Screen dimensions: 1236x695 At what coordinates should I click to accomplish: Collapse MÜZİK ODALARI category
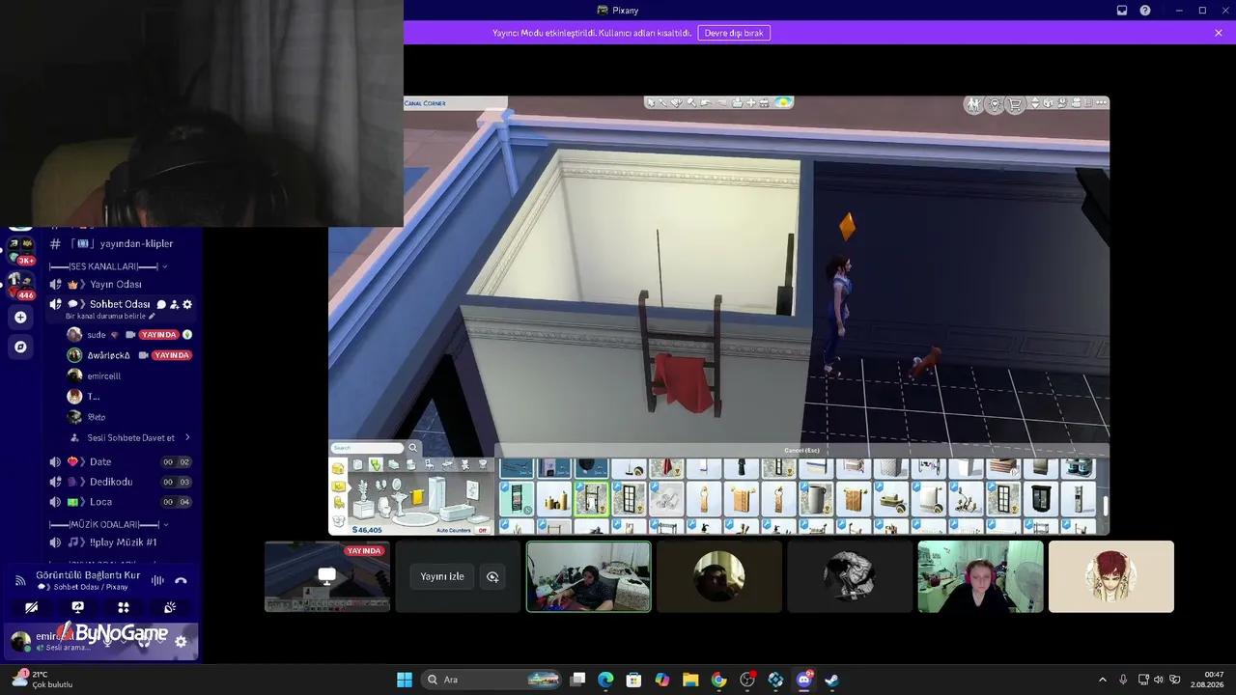pyautogui.click(x=108, y=524)
